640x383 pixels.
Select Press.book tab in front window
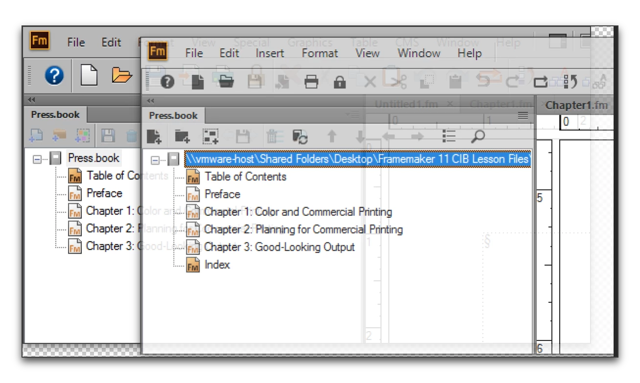coord(173,116)
